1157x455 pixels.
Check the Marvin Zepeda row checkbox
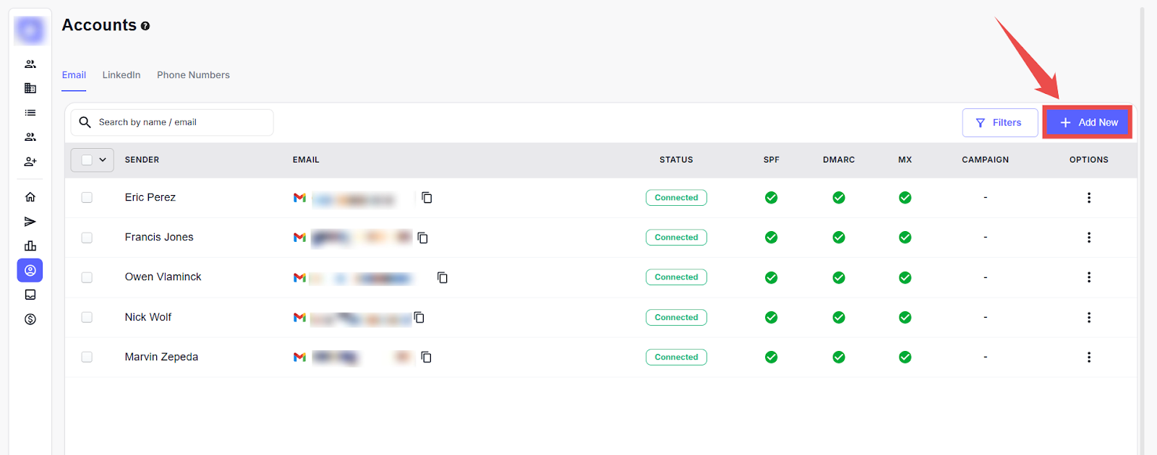point(87,357)
